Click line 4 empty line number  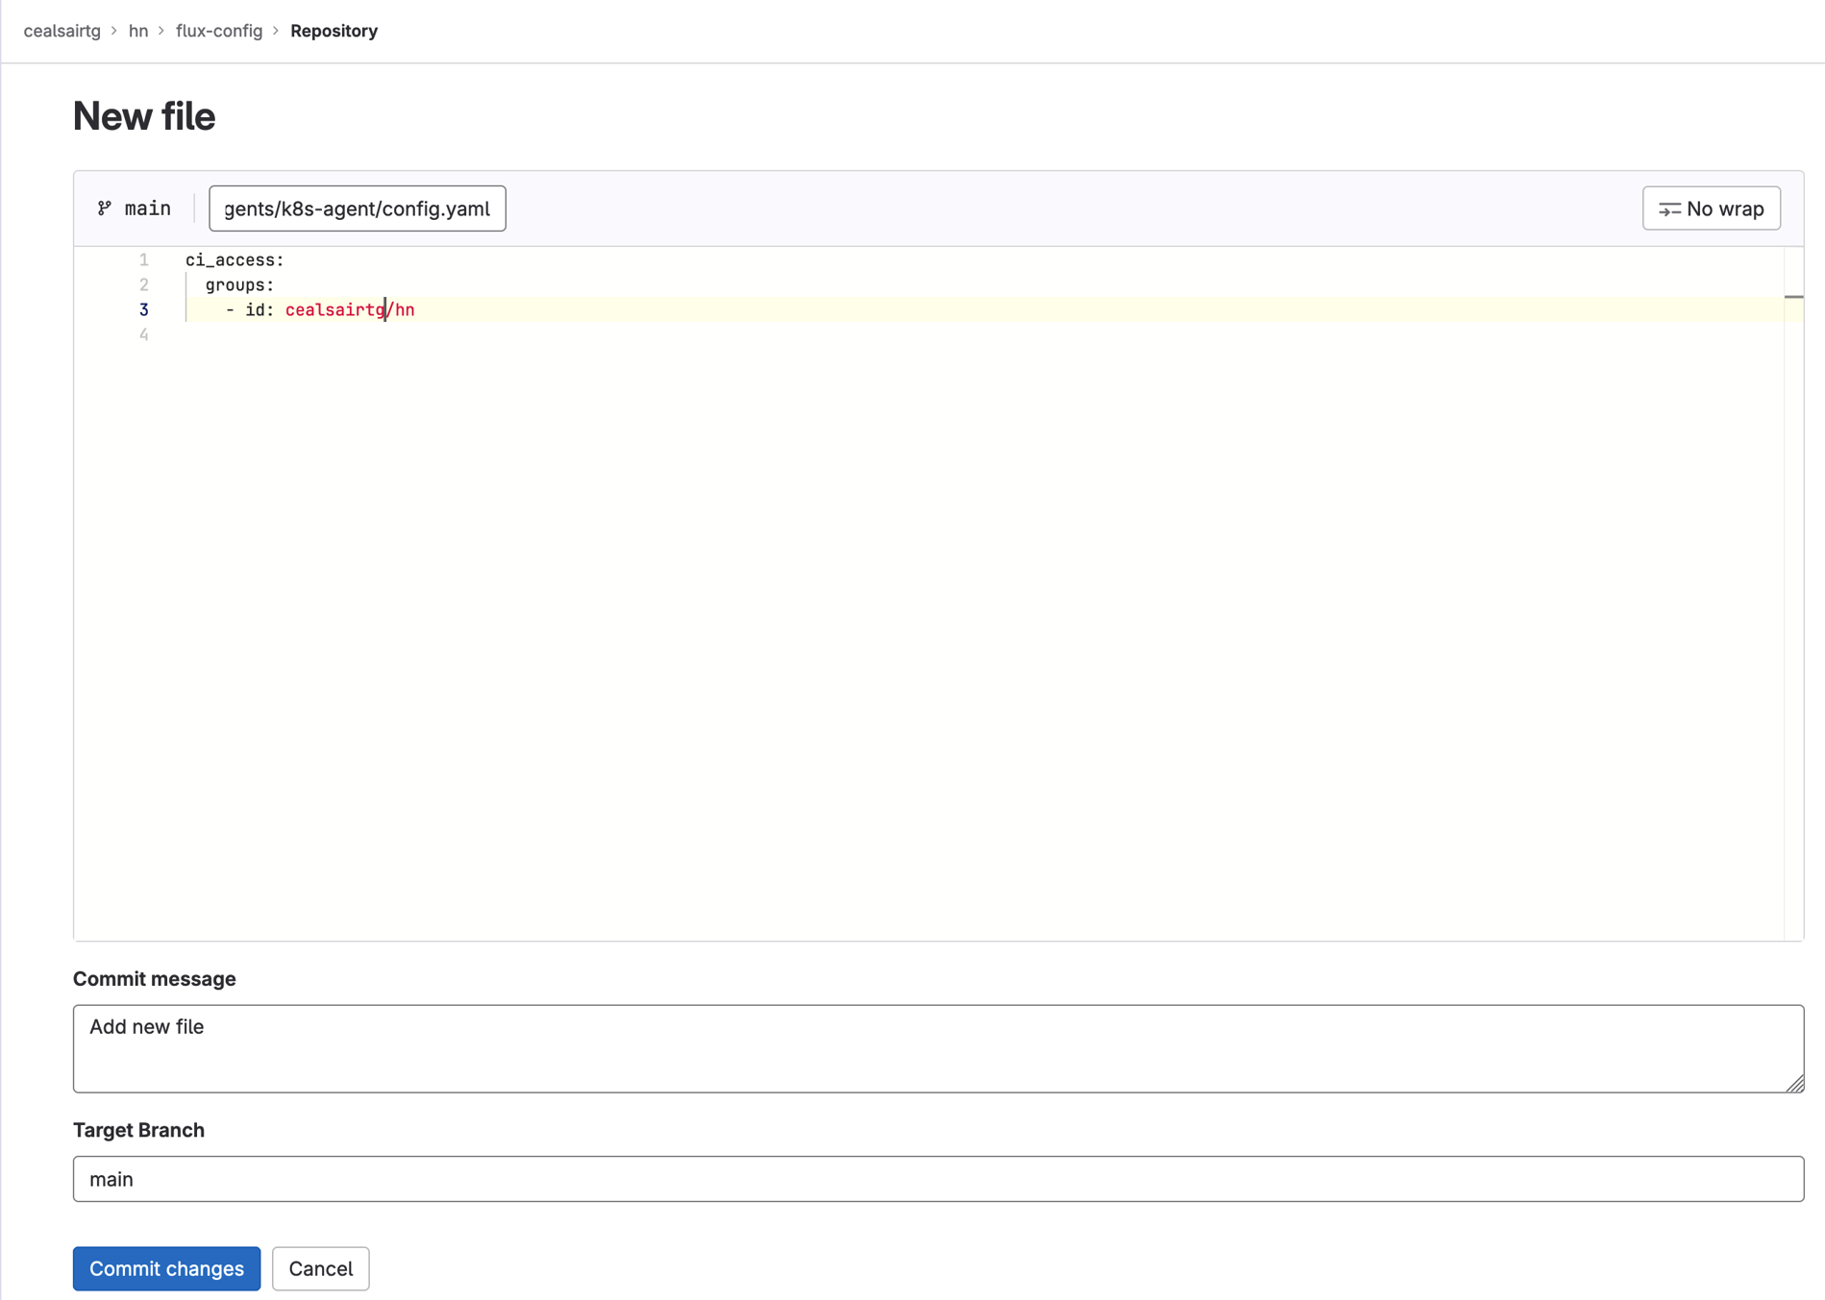pos(143,334)
